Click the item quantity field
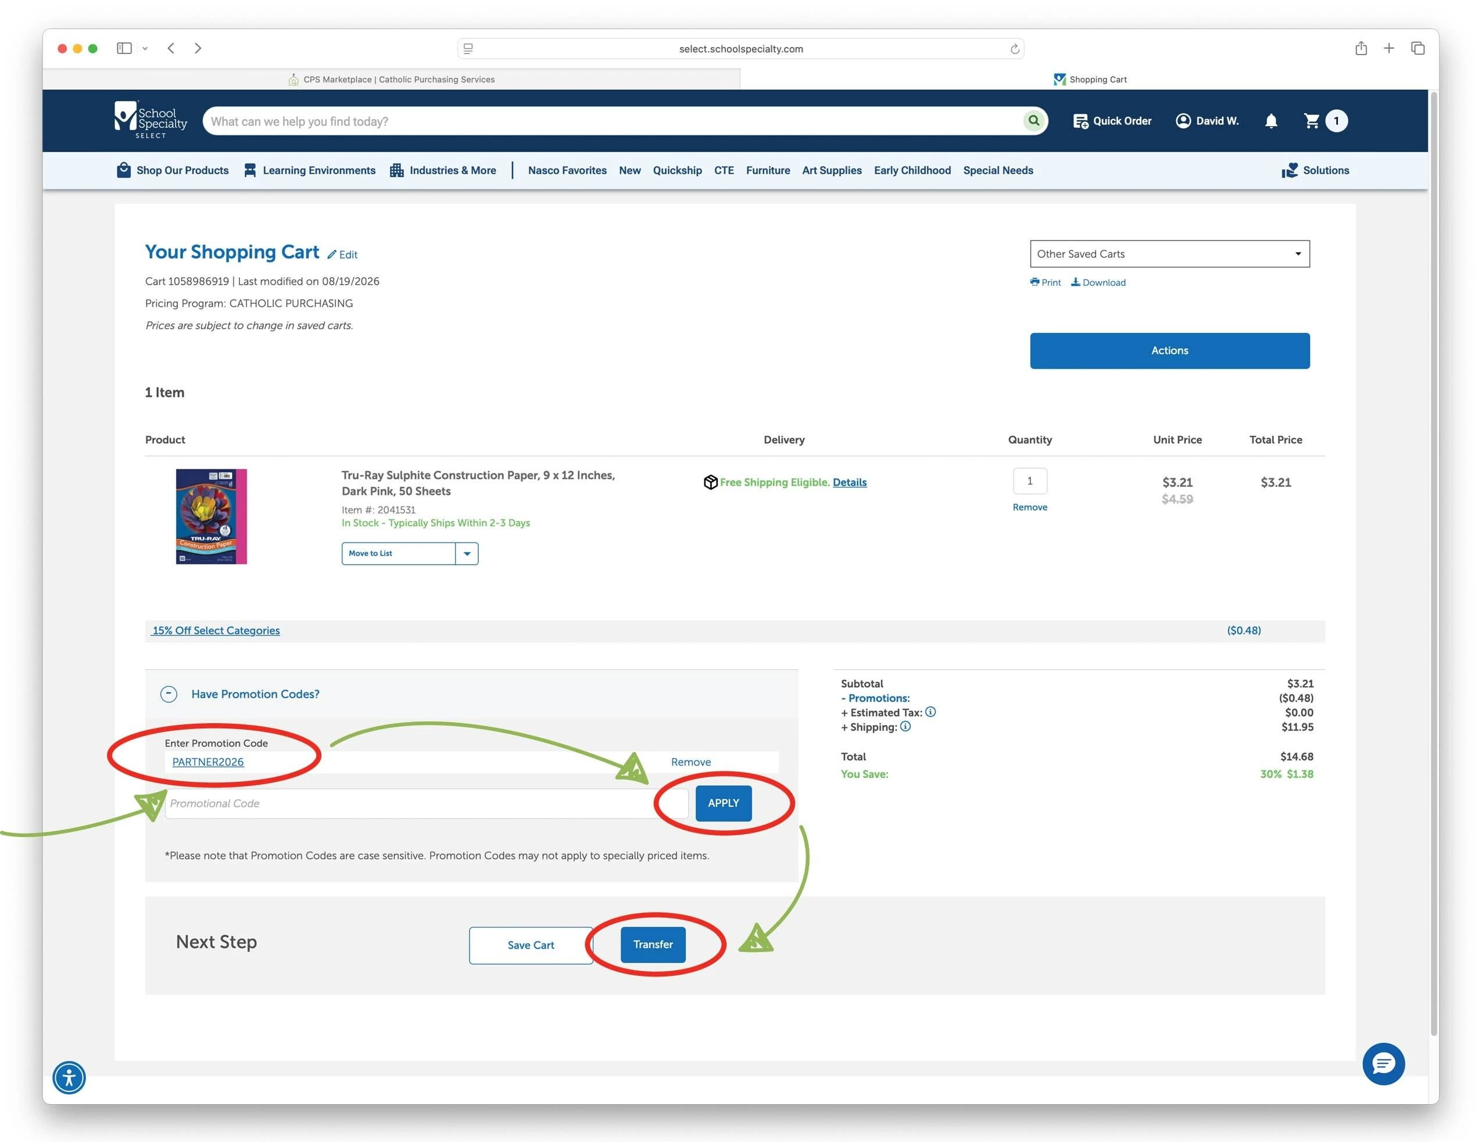This screenshot has height=1142, width=1482. [x=1029, y=481]
